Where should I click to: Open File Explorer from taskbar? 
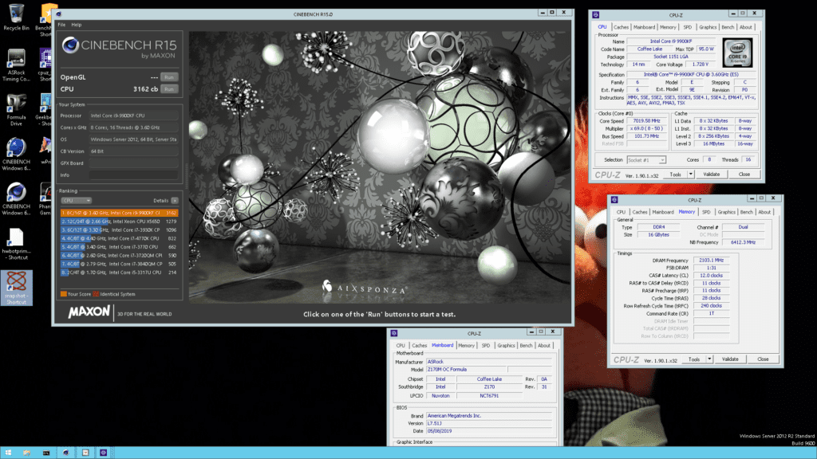pos(27,453)
